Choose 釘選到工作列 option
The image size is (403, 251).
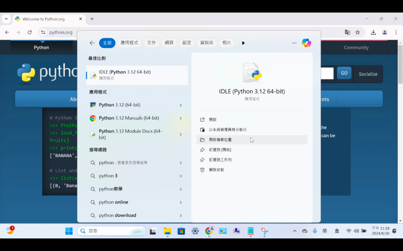click(252, 160)
